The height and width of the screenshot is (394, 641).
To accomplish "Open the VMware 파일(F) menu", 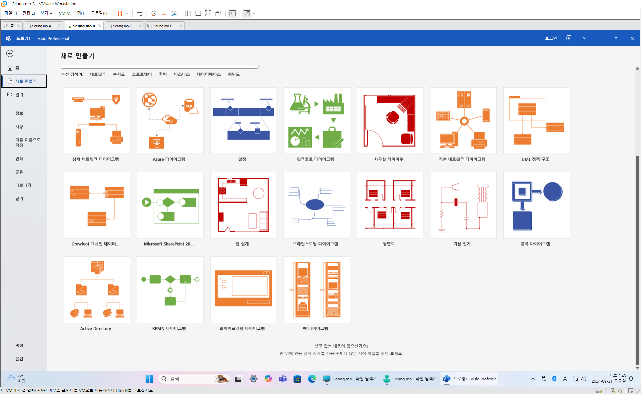I will [10, 13].
